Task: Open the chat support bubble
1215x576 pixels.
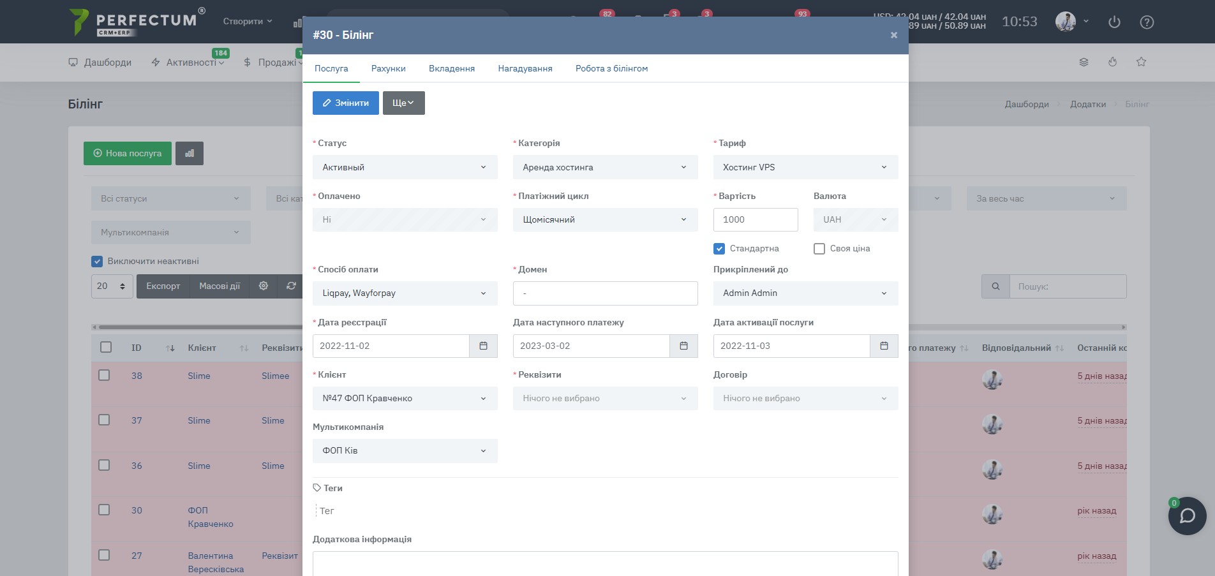Action: pyautogui.click(x=1187, y=516)
